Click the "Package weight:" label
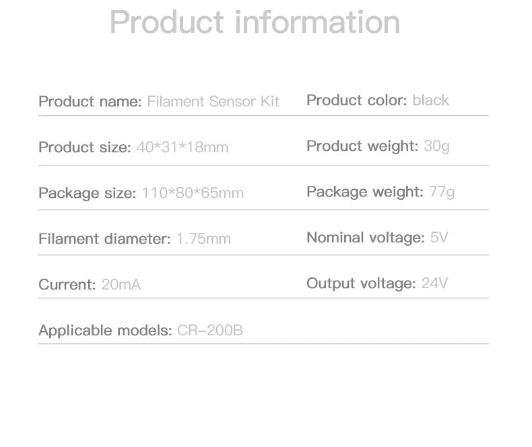 [x=365, y=192]
